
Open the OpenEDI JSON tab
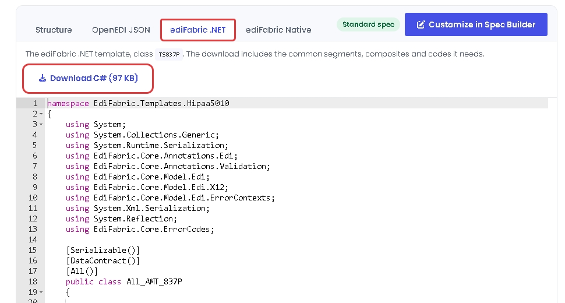(x=121, y=30)
